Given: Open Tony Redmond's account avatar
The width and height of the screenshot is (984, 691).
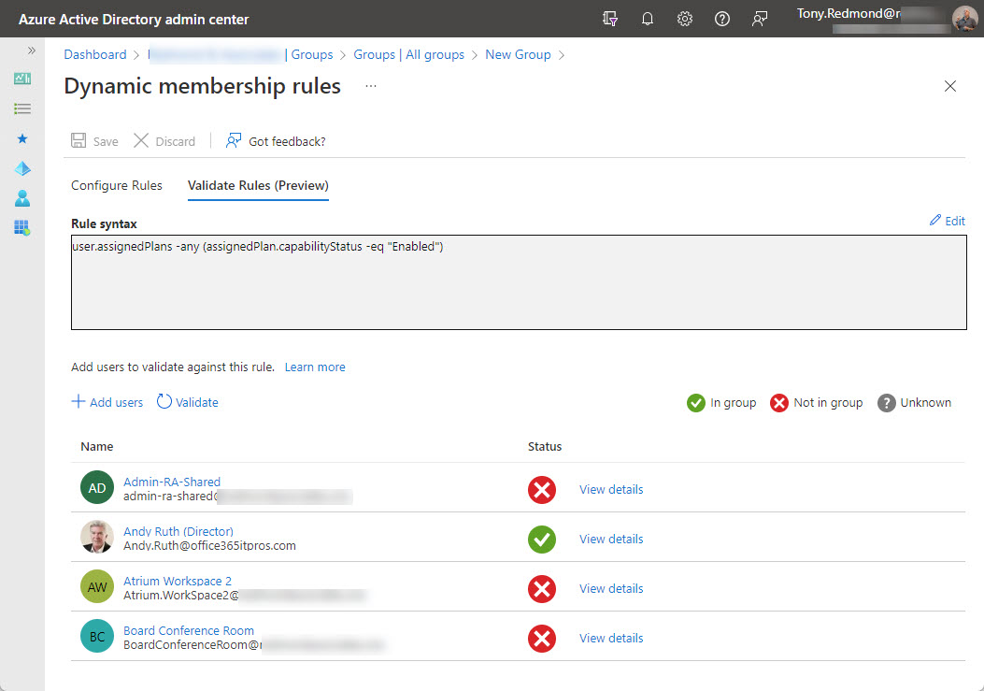Looking at the screenshot, I should tap(964, 19).
